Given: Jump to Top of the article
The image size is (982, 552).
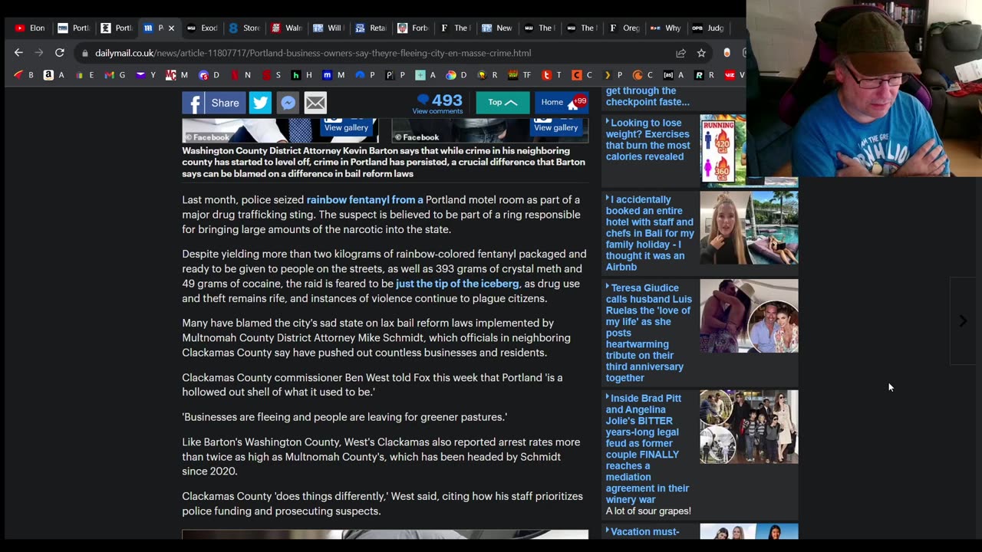Looking at the screenshot, I should click(503, 103).
